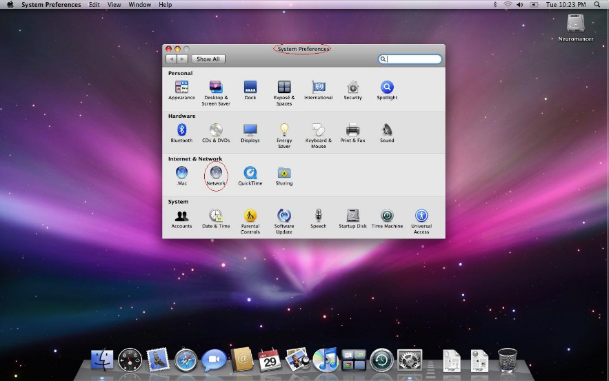The image size is (609, 381).
Task: Close the System Preferences window
Action: (x=168, y=49)
